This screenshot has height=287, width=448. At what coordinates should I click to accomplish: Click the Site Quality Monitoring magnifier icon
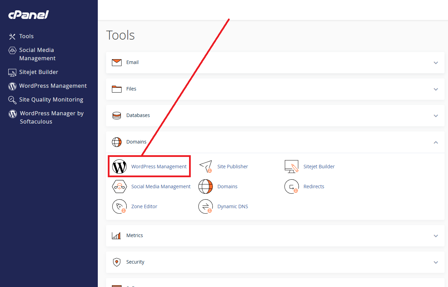point(12,100)
